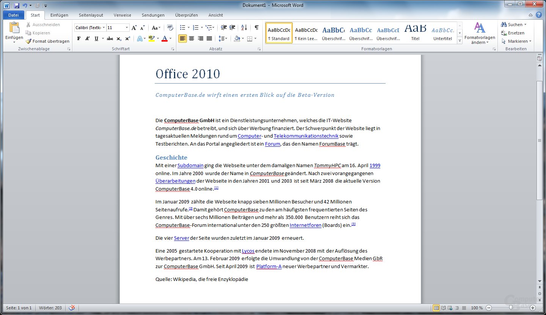The image size is (546, 315).
Task: Open the Word help question mark
Action: point(539,15)
